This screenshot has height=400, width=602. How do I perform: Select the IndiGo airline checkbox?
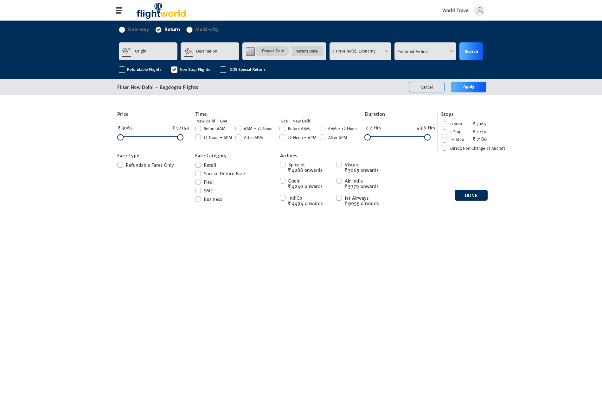283,198
